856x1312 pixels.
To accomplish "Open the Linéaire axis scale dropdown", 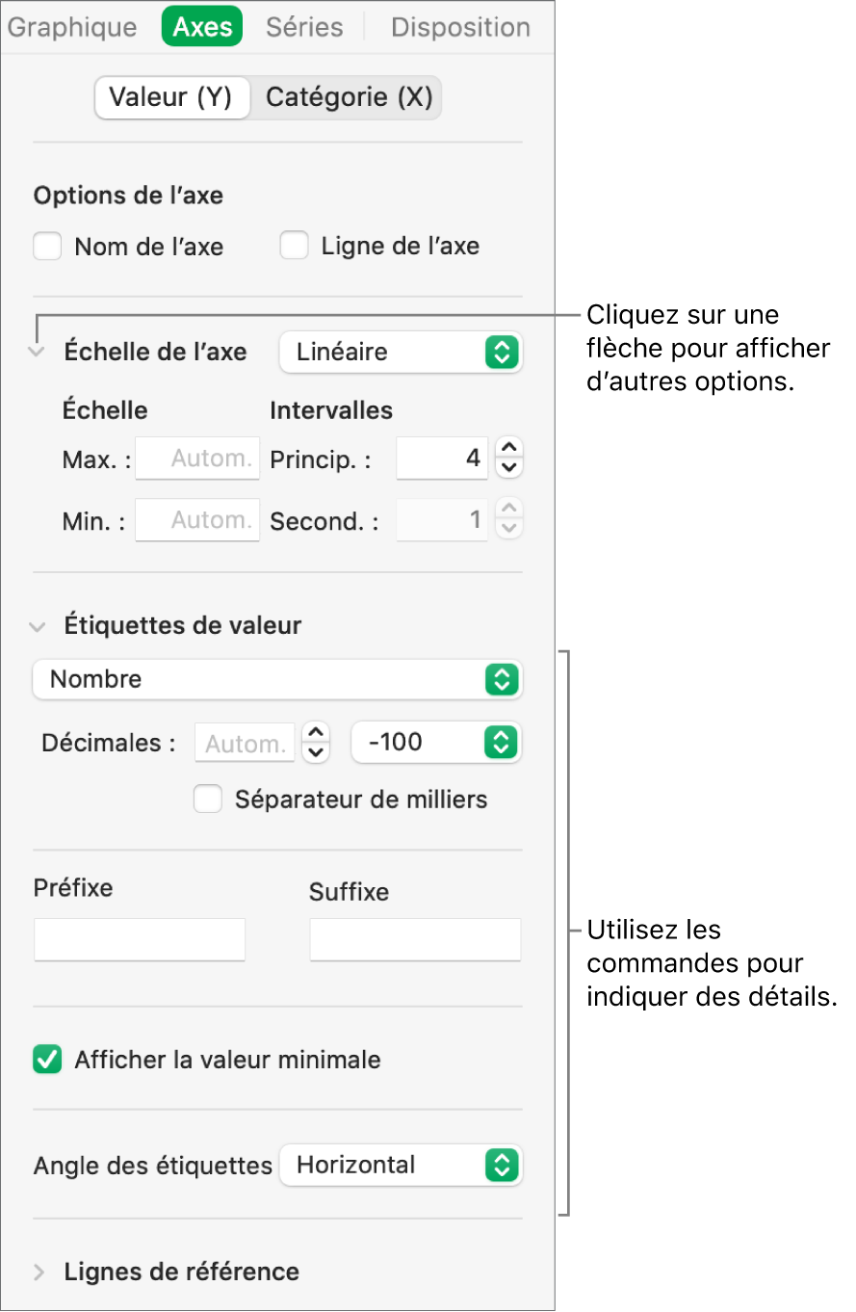I will point(400,353).
